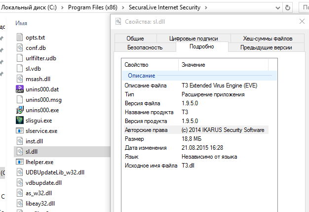Open the Local Disk (C:) breadcrumb chevron

[x=62, y=8]
